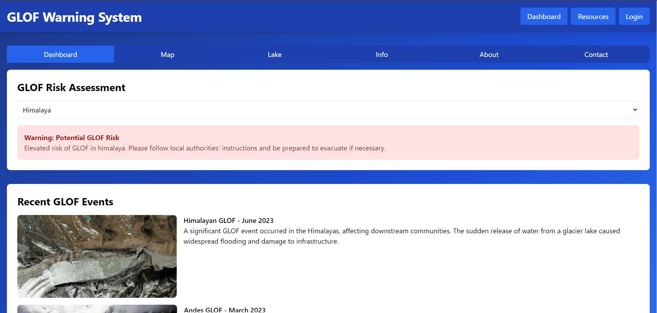Switch to the Map tab
Screen dimensions: 657x313
point(167,55)
